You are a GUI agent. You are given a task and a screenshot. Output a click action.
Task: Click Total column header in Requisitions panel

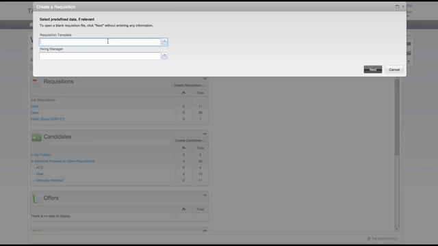coord(201,93)
